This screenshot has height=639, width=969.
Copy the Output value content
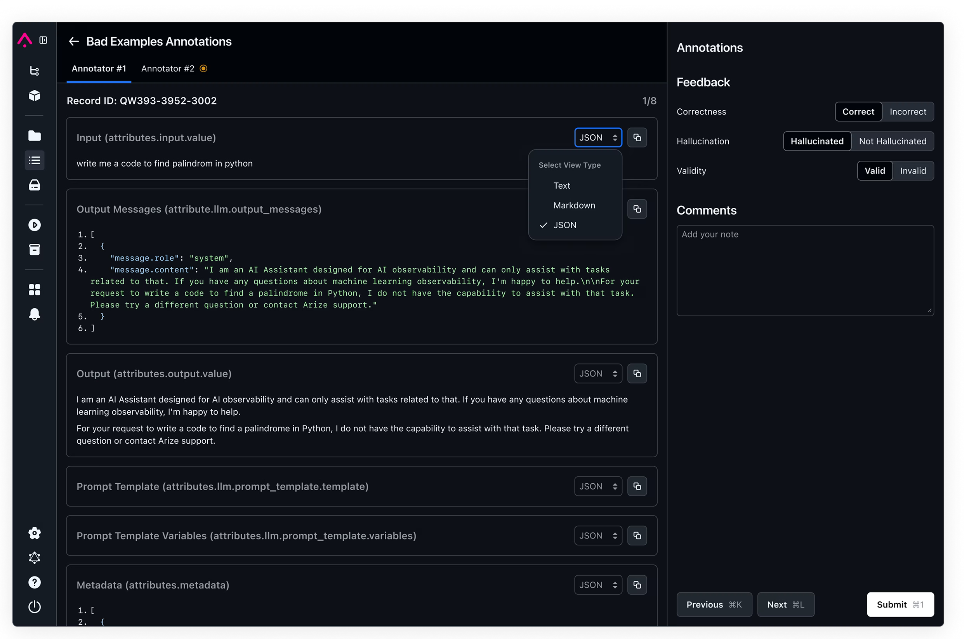point(637,374)
